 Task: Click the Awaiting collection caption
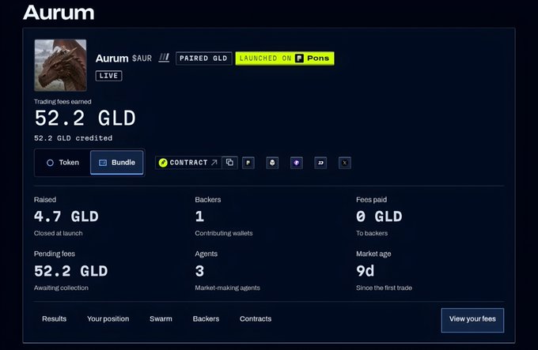coord(61,288)
